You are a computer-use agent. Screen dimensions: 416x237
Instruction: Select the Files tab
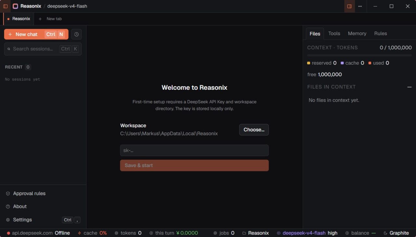315,33
